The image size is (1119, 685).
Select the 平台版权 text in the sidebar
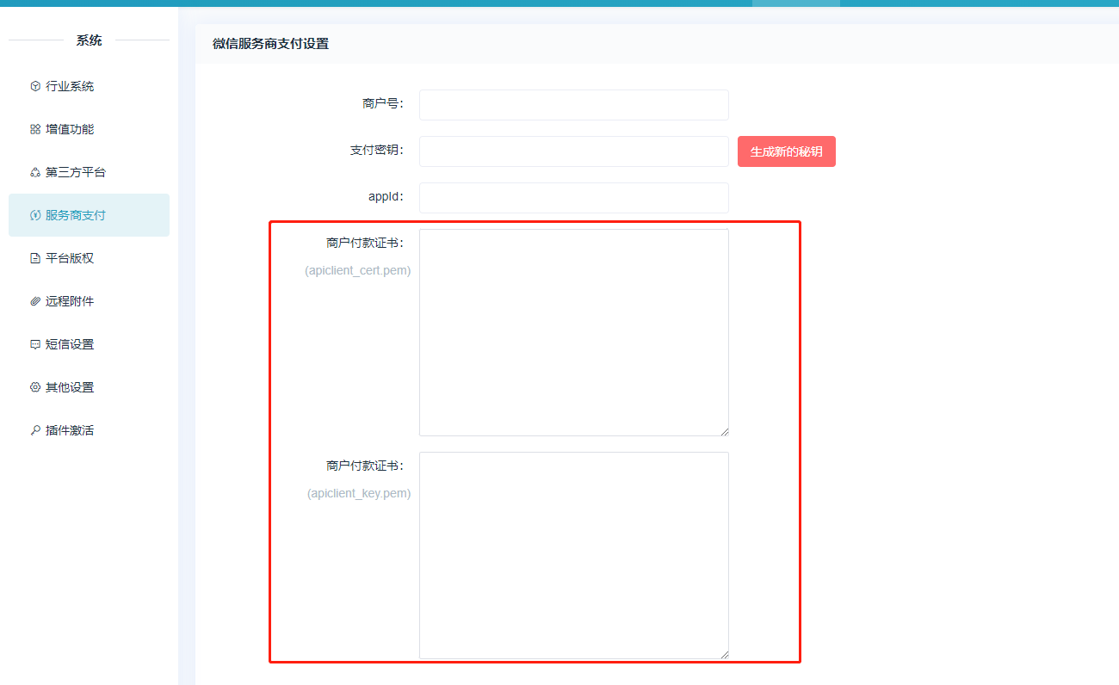(x=69, y=258)
